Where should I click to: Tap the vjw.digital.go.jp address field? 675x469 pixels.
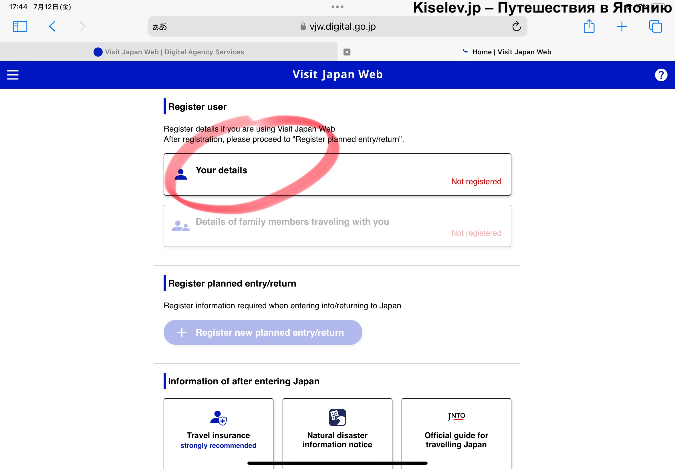(342, 26)
